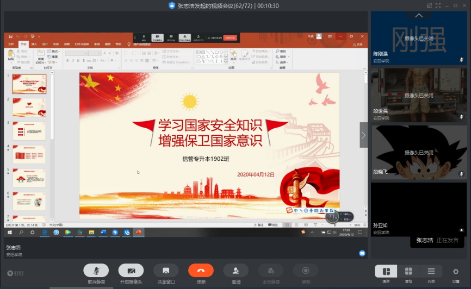Unmute microphone with 取消静音 button

click(x=96, y=271)
